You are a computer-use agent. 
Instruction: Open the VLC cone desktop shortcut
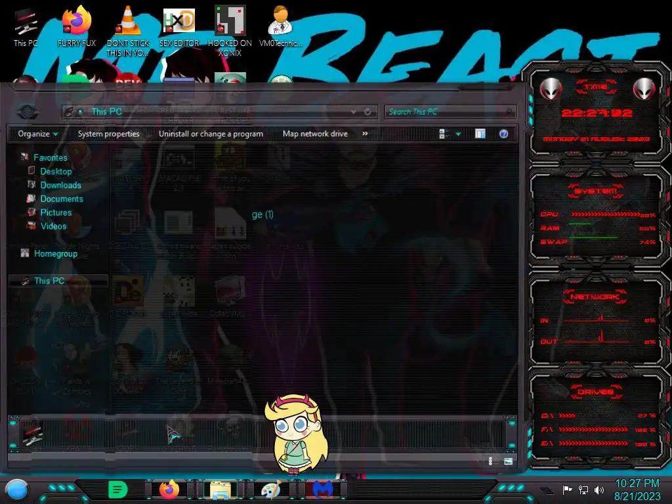tap(128, 31)
